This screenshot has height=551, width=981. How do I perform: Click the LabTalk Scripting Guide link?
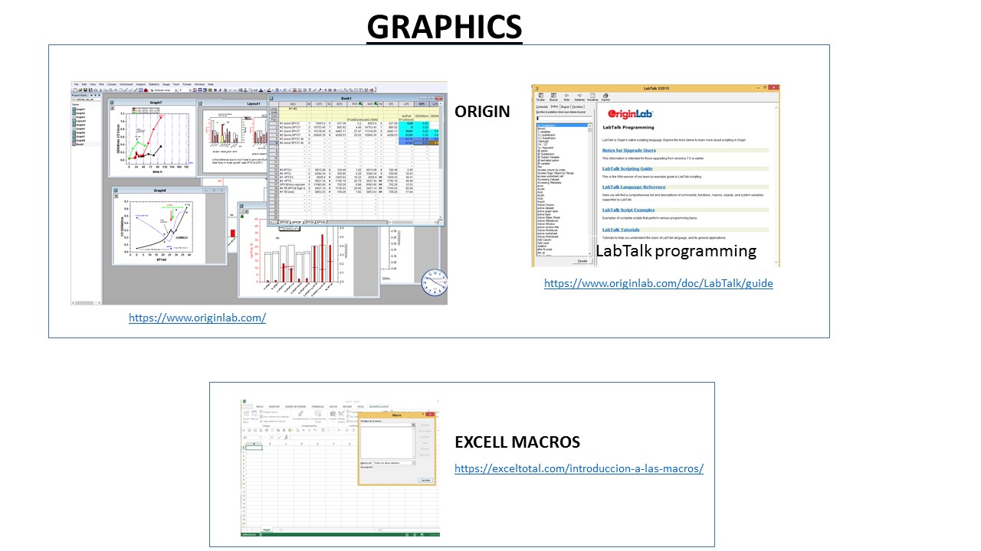(627, 168)
